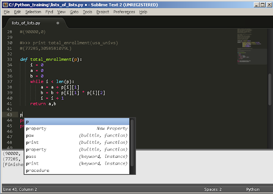This screenshot has height=194, width=273.
Task: Close the tab via unsaved dot indicator
Action: pyautogui.click(x=58, y=23)
